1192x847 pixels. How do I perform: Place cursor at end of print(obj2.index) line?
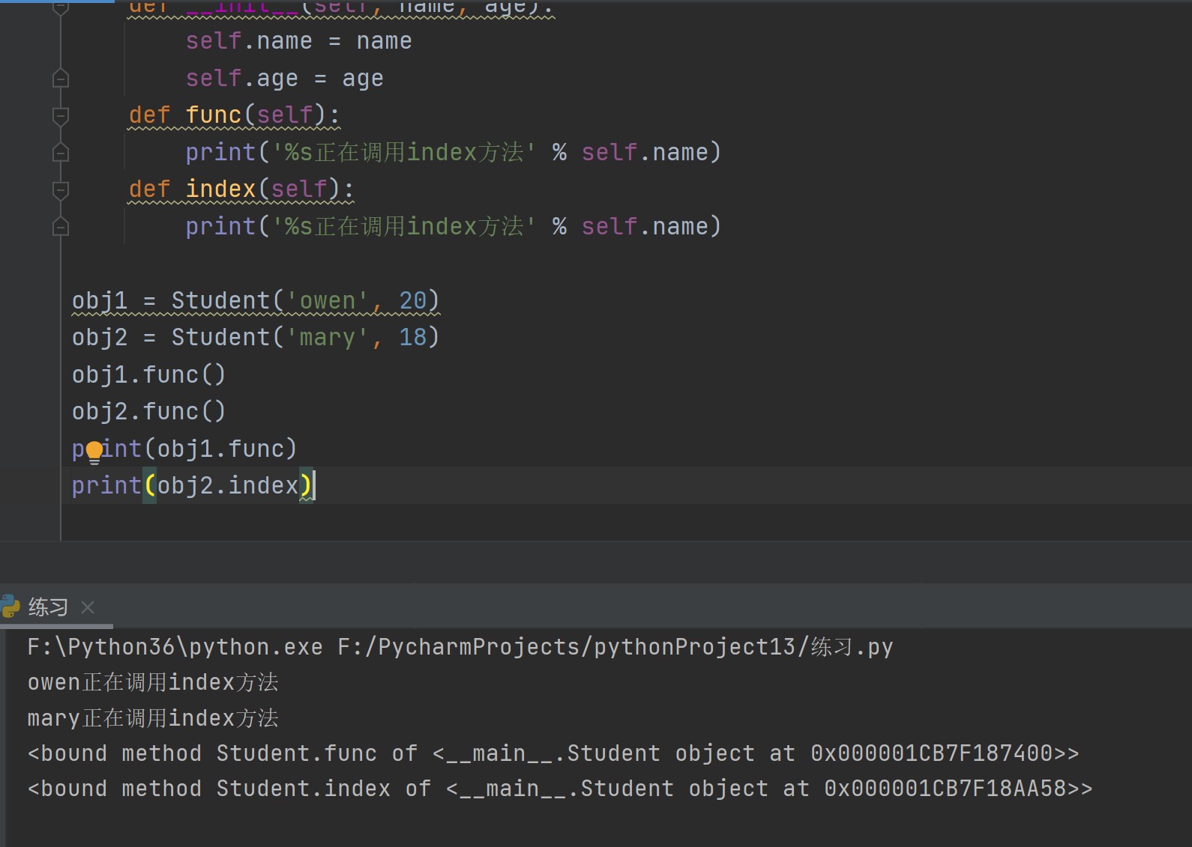coord(314,486)
